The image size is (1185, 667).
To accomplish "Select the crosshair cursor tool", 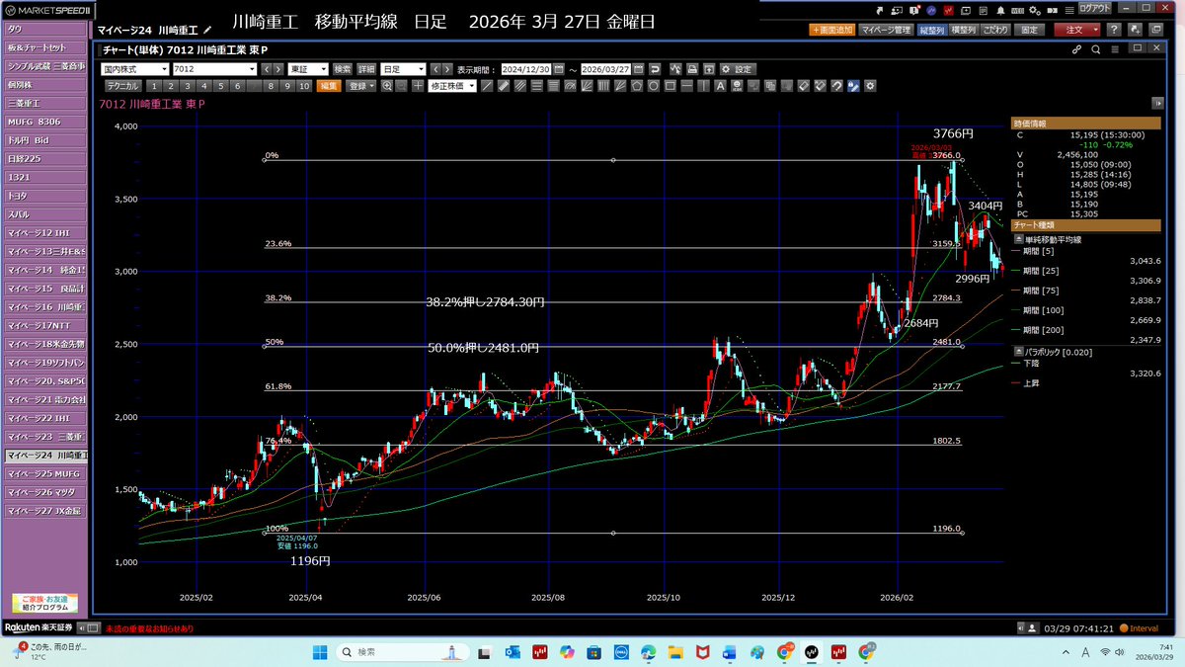I will point(418,86).
